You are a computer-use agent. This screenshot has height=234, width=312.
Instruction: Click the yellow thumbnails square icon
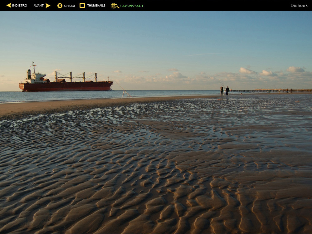82,6
